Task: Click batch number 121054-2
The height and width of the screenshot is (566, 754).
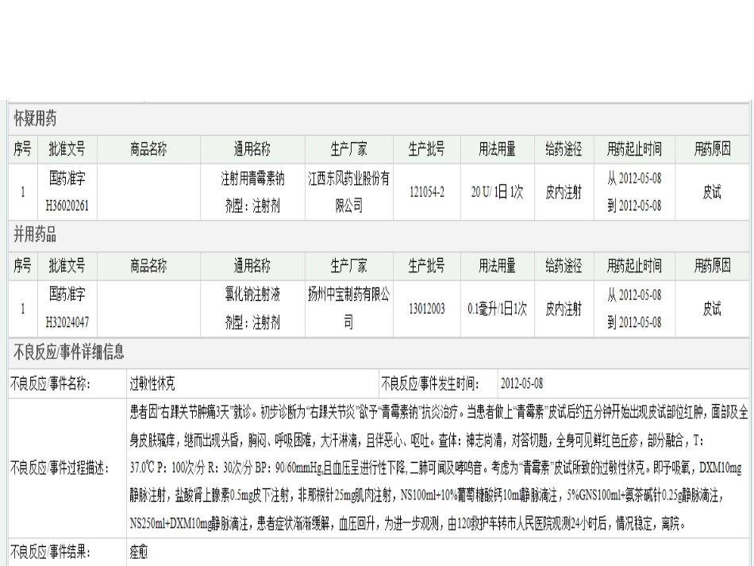Action: tap(427, 192)
